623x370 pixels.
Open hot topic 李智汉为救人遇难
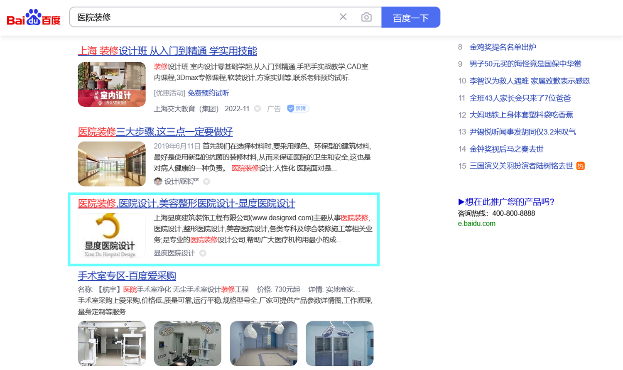tap(530, 81)
